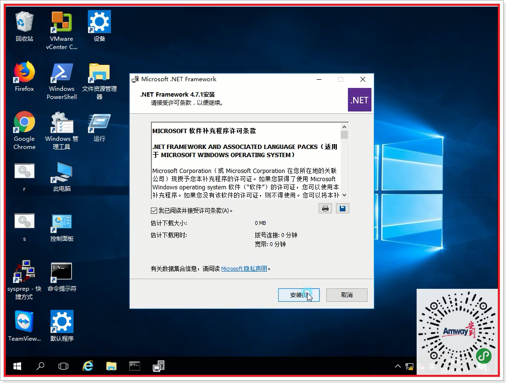The height and width of the screenshot is (383, 506).
Task: Select the 默认程序 desktop shortcut
Action: click(62, 326)
